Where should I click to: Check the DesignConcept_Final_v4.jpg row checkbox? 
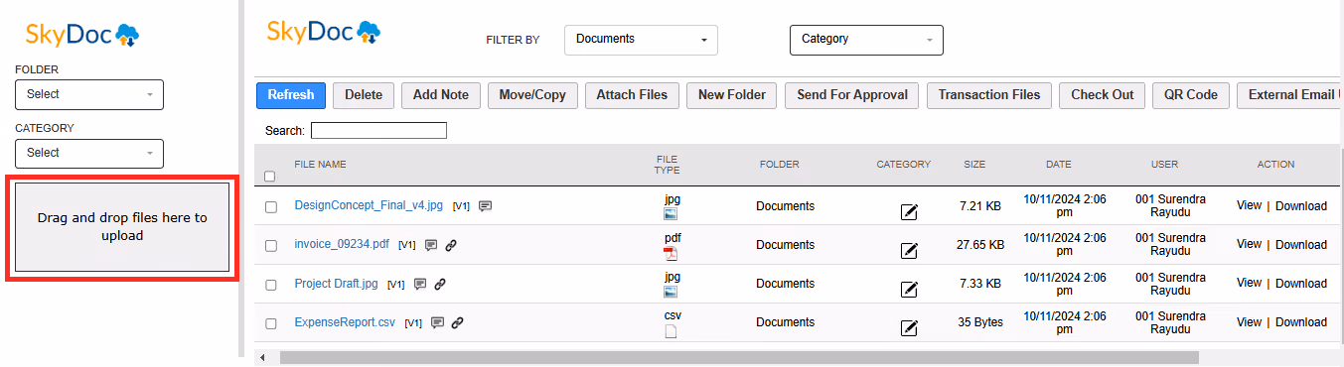(x=271, y=206)
